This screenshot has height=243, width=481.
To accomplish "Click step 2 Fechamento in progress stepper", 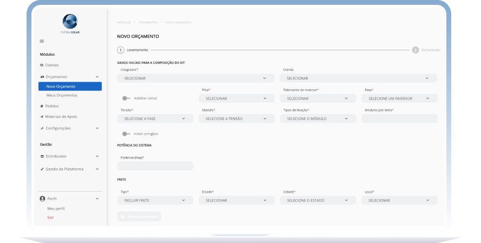I will (415, 50).
